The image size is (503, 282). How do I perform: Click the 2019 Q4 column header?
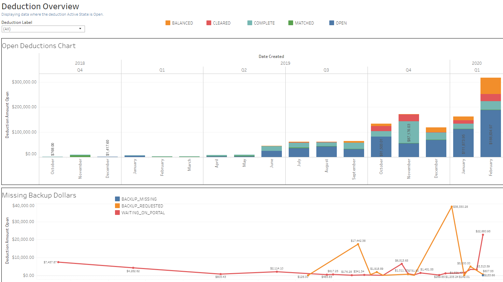click(x=408, y=70)
